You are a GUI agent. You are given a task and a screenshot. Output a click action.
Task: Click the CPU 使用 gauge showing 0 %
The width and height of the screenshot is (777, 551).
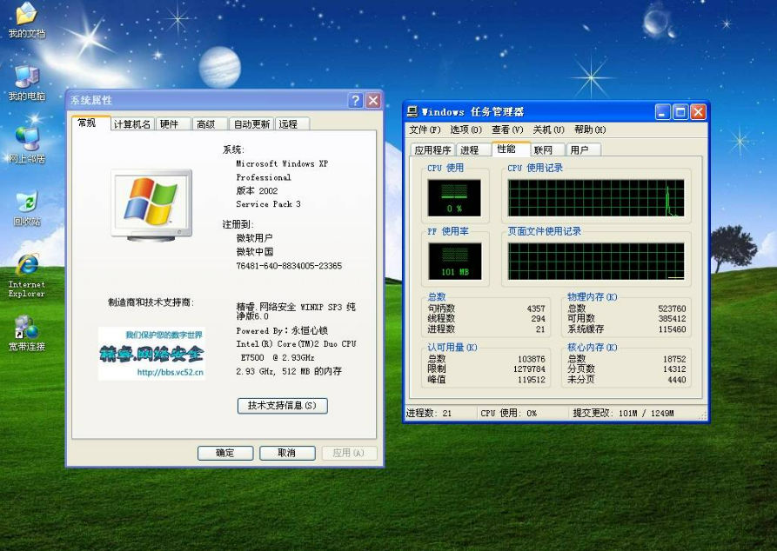click(x=454, y=197)
